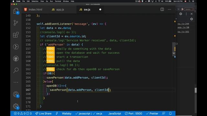Open the app.js:50 source link
207x116 pixels.
(x=183, y=27)
